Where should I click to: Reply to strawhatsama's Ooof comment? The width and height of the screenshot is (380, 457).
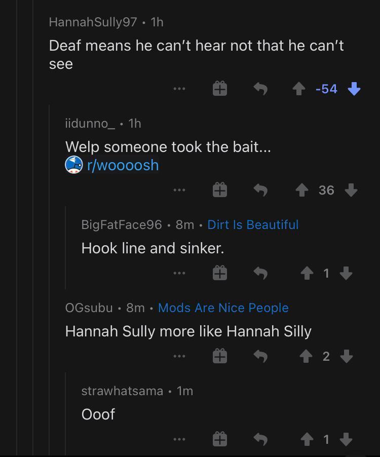tap(260, 439)
